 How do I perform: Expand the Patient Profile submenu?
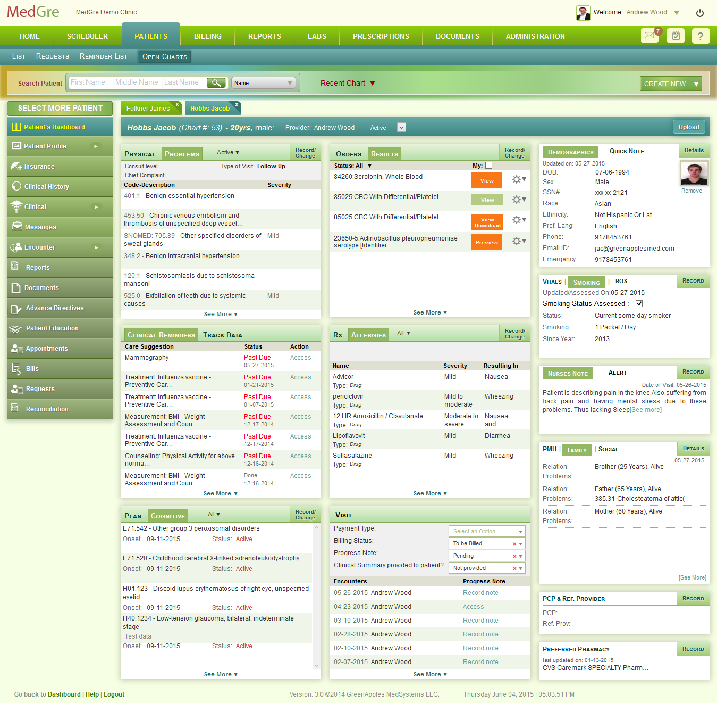(96, 146)
